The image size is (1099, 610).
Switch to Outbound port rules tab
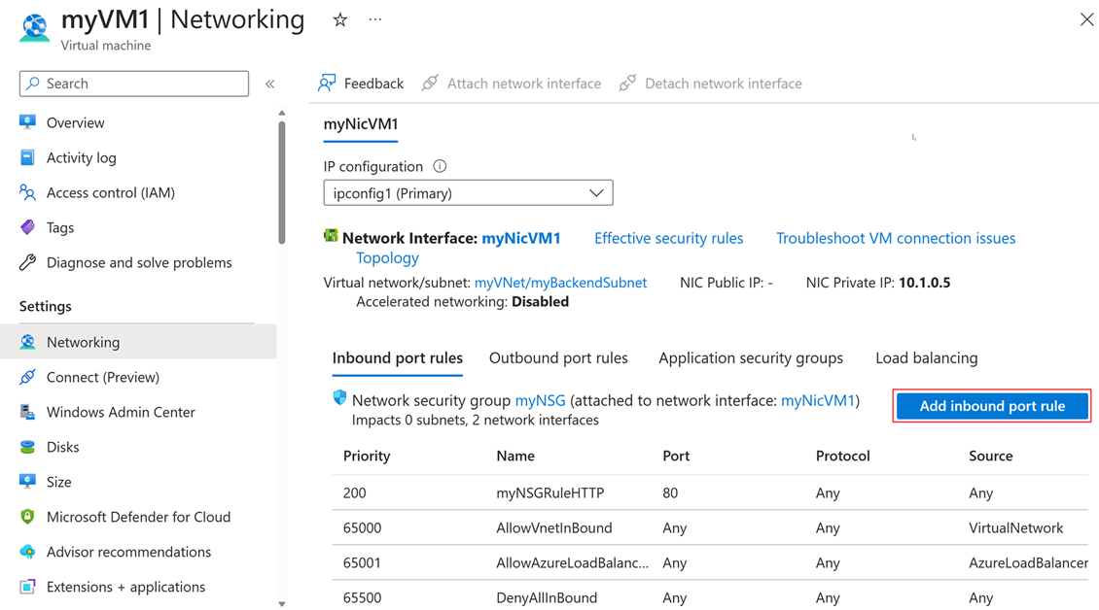pyautogui.click(x=558, y=358)
